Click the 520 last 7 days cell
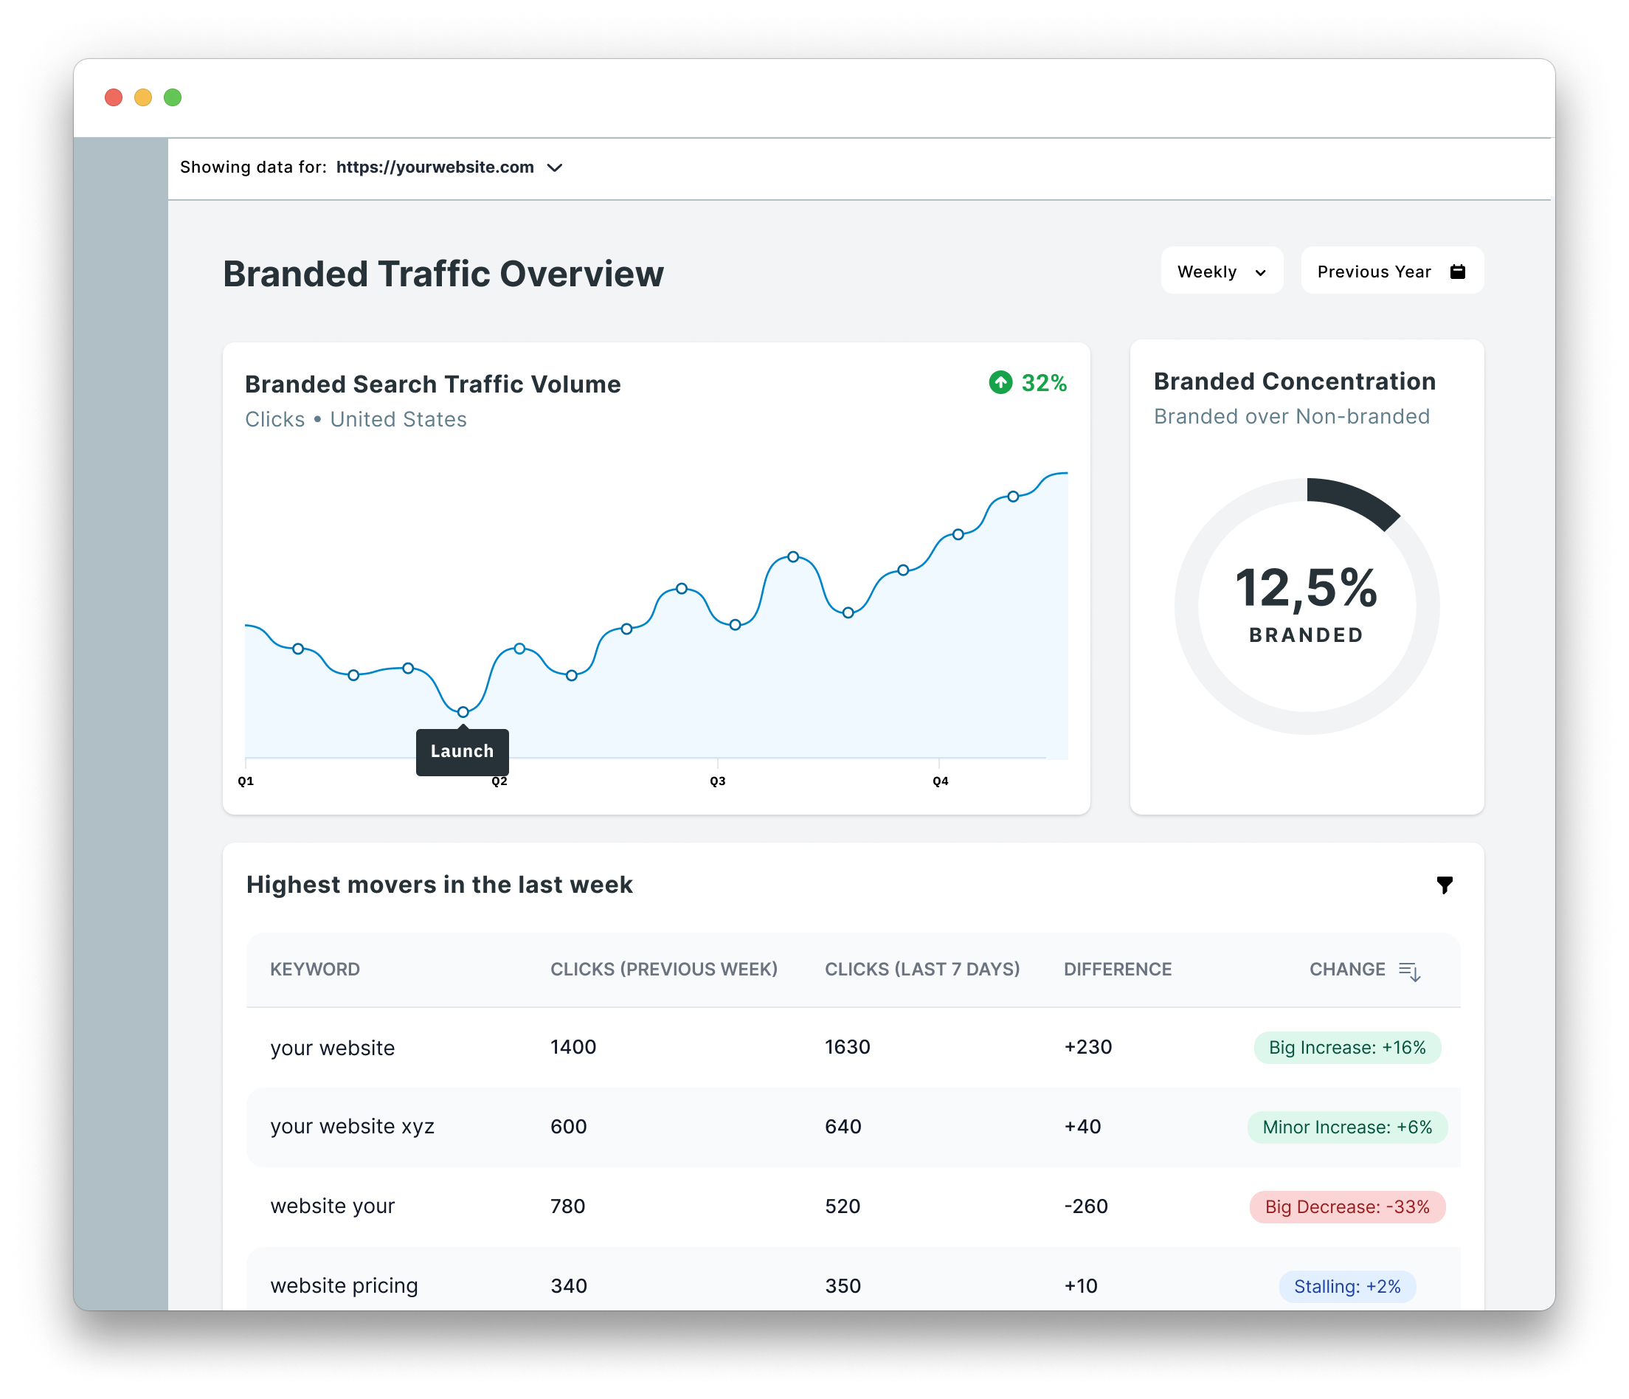This screenshot has height=1399, width=1629. tap(842, 1206)
